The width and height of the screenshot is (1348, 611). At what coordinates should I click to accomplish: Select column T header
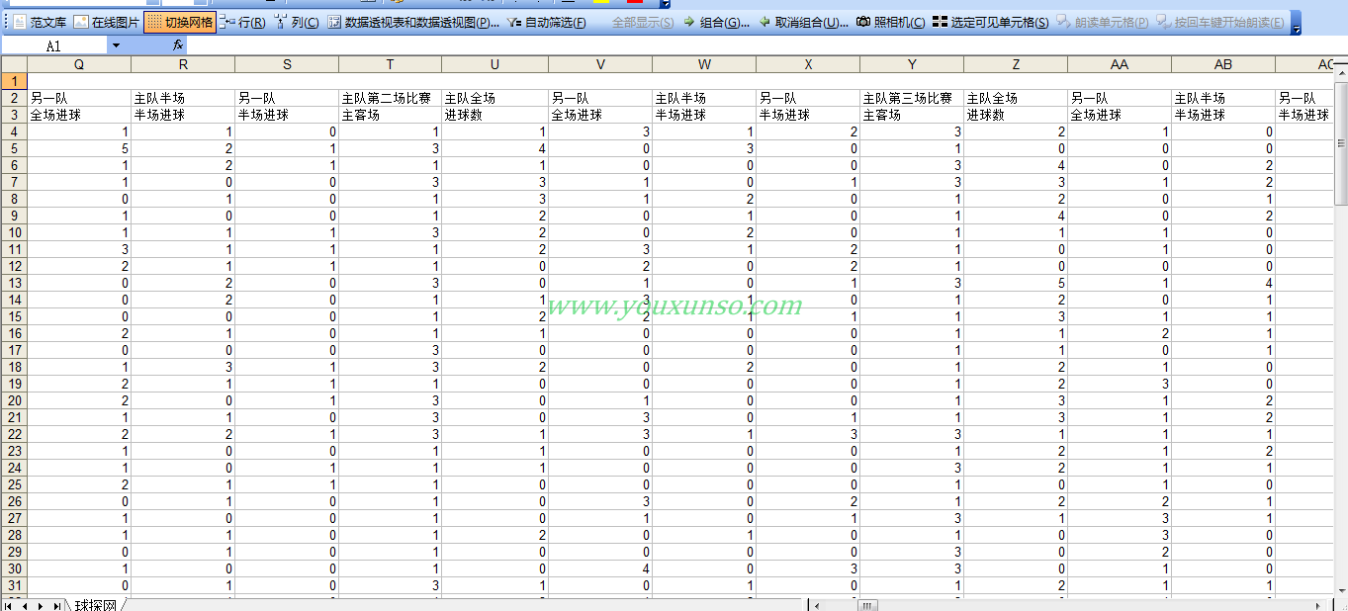(390, 64)
